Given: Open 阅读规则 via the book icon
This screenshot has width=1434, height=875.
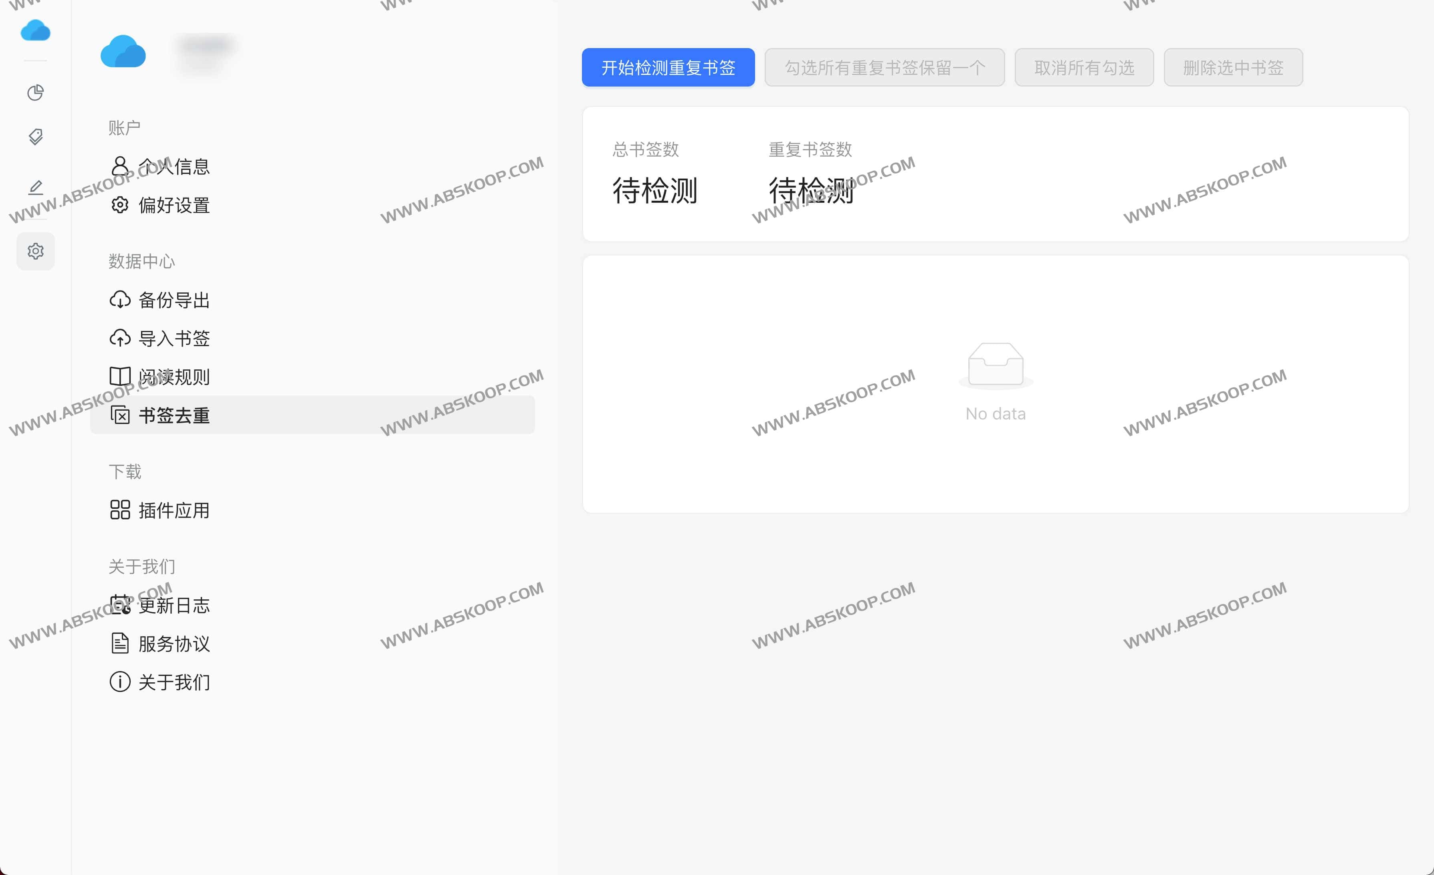Looking at the screenshot, I should coord(121,377).
